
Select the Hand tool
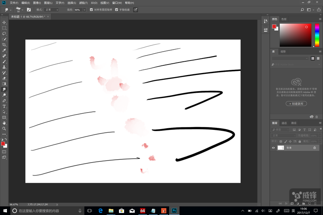coord(4,123)
